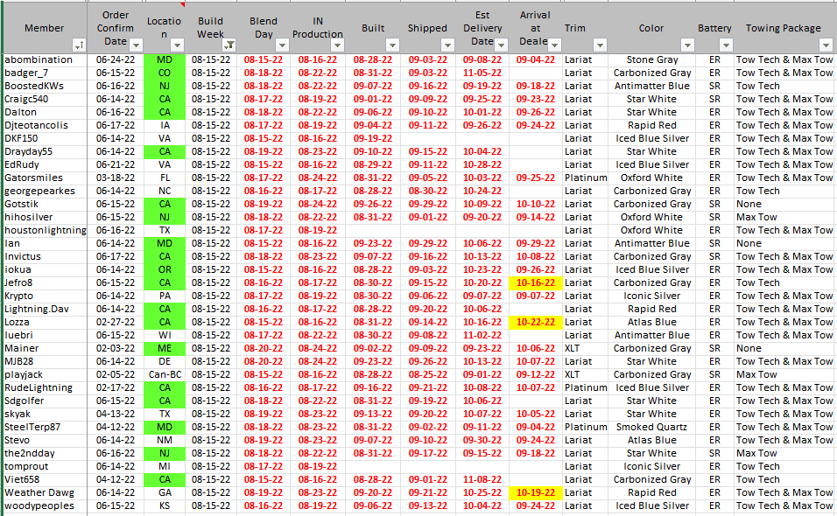Expand the Trim column filter dropdown
Image resolution: width=837 pixels, height=516 pixels.
600,45
